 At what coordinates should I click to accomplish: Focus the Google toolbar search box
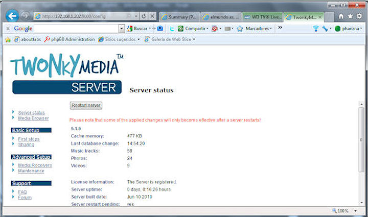[76, 29]
